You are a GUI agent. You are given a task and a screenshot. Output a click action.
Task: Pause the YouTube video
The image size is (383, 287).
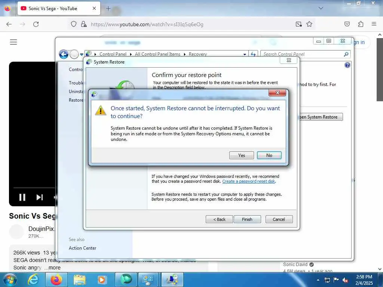22,197
